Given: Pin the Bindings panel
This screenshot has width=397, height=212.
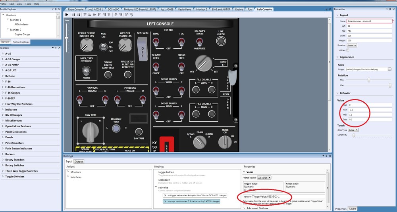Looking at the screenshot, I should (x=326, y=156).
